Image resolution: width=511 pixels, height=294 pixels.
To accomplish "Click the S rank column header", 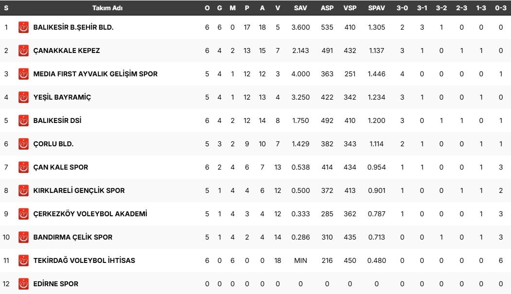I will click(x=6, y=8).
